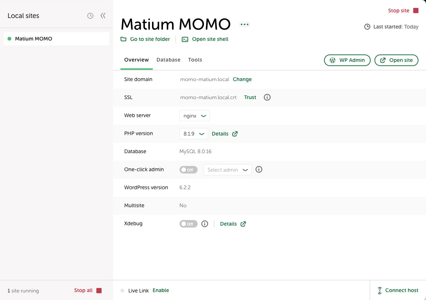The height and width of the screenshot is (300, 426).
Task: Click the SSL info icon
Action: (267, 97)
